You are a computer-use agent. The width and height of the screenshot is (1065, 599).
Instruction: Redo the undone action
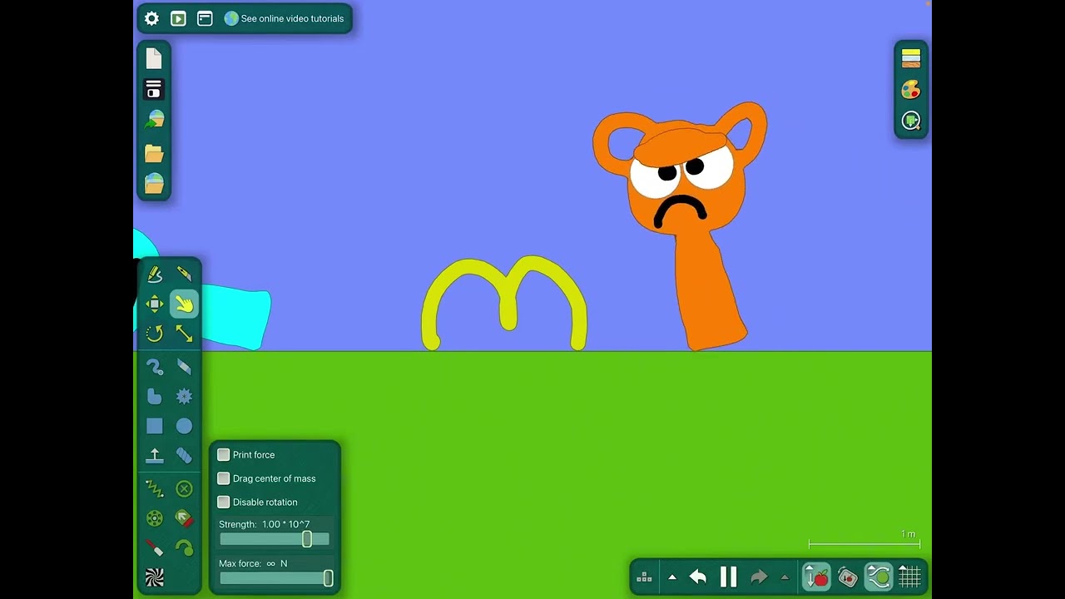click(759, 577)
